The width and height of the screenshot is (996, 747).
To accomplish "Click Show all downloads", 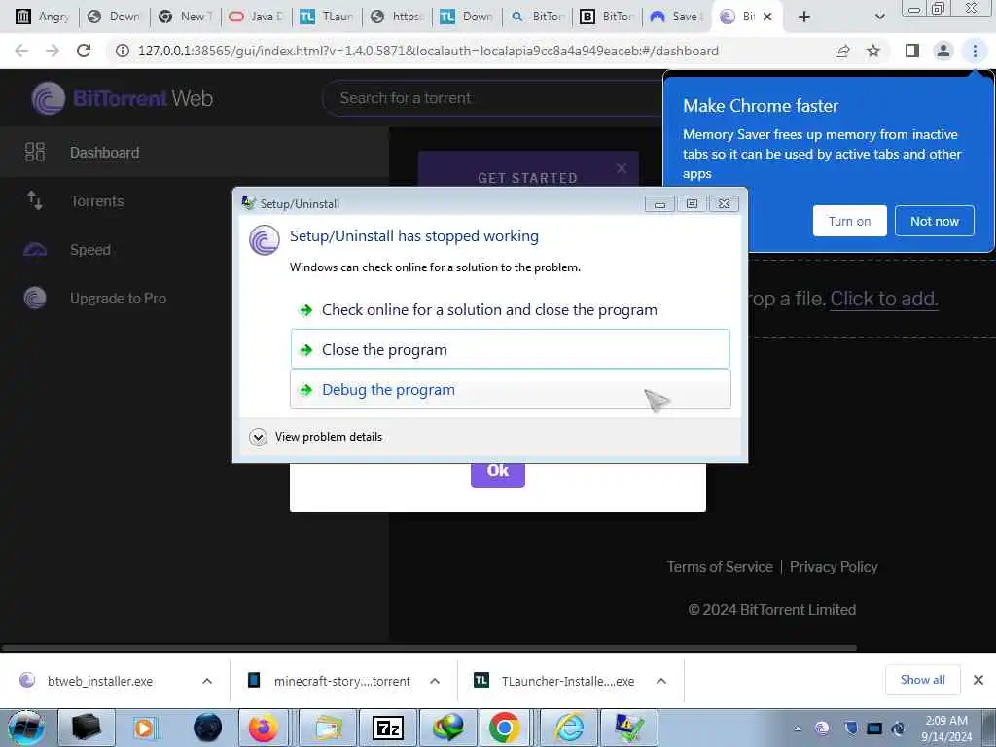I will coord(922,680).
